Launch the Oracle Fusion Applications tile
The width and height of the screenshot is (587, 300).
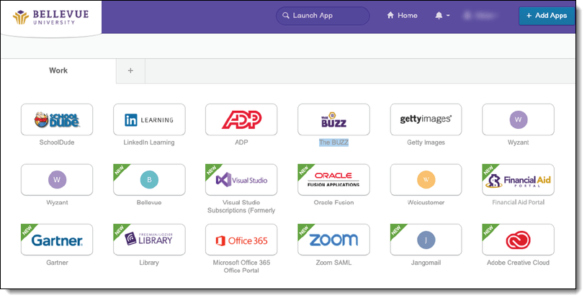(x=333, y=180)
